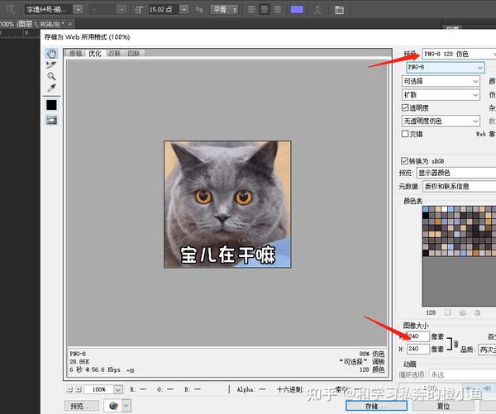Click the anti-aliasing aa icon

pos(199,9)
